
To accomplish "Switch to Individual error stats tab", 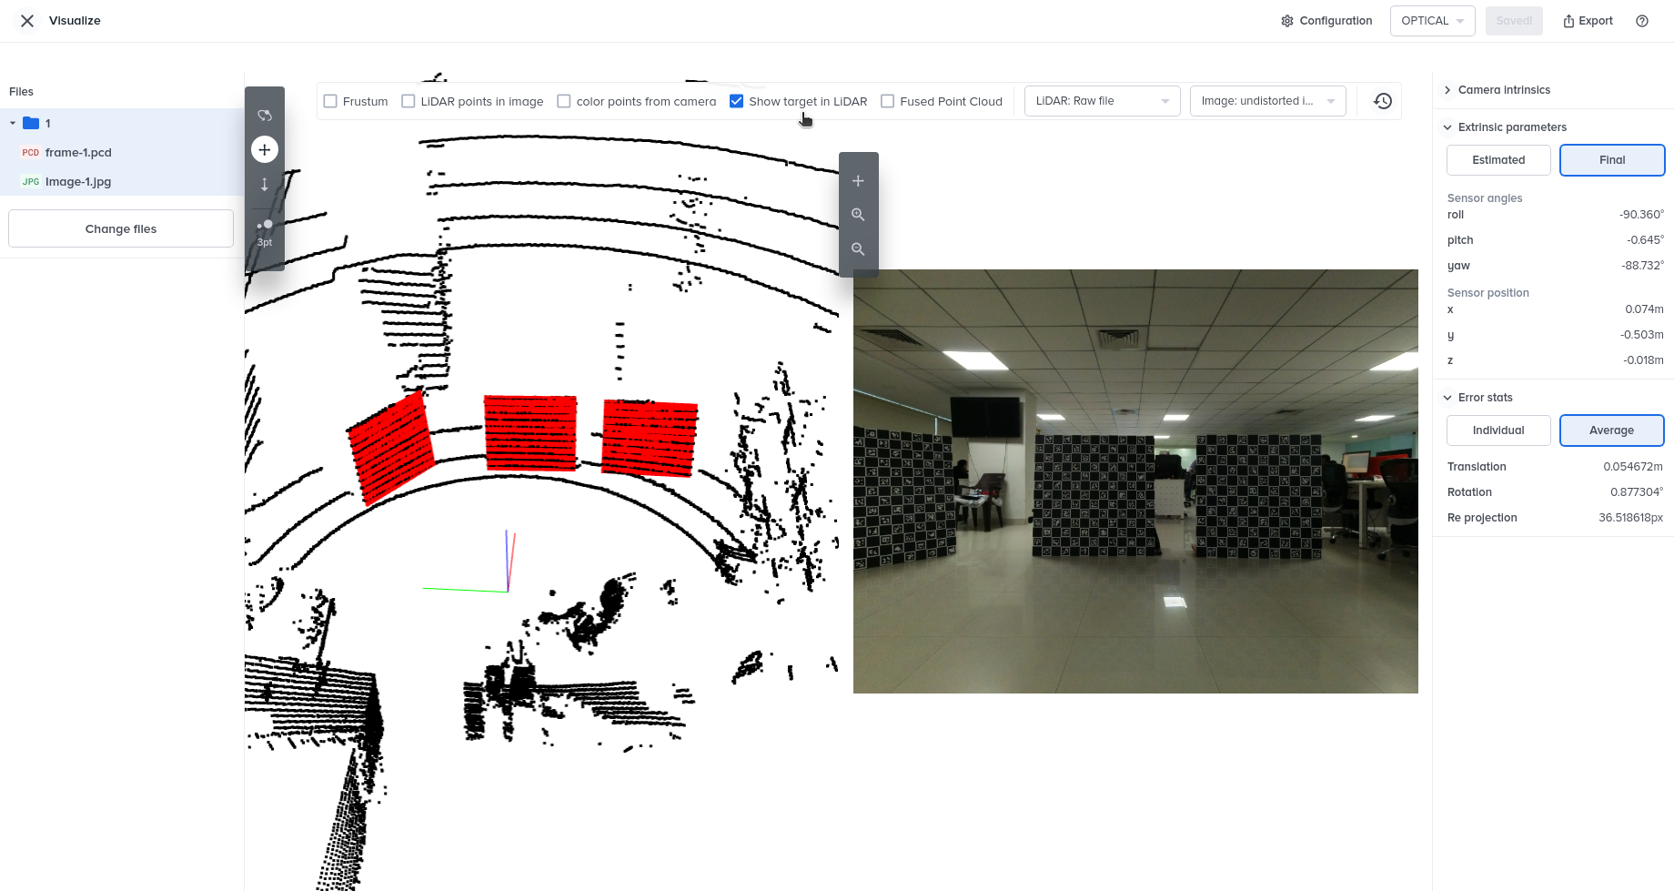I will point(1498,430).
